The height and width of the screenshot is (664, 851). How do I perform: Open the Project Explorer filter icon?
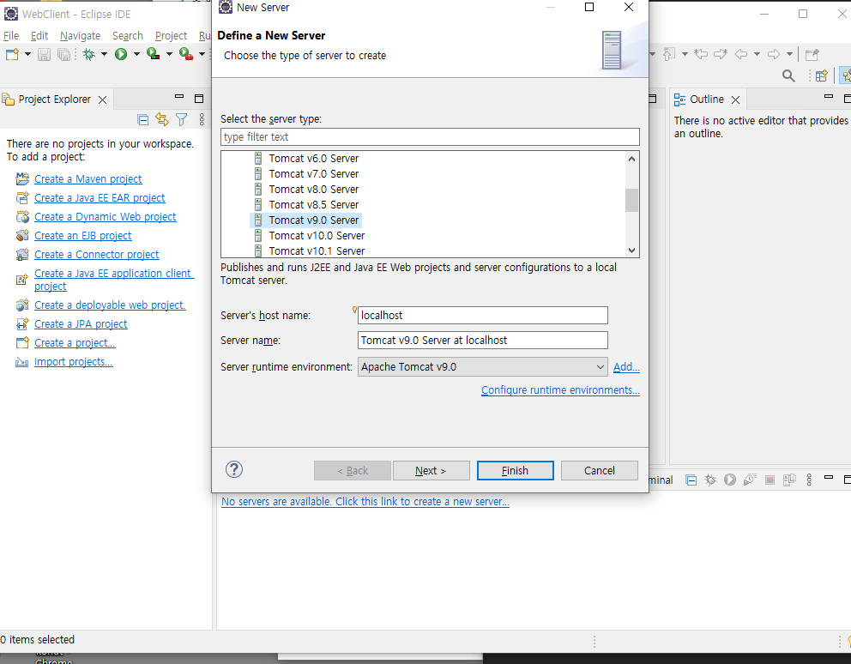tap(182, 119)
